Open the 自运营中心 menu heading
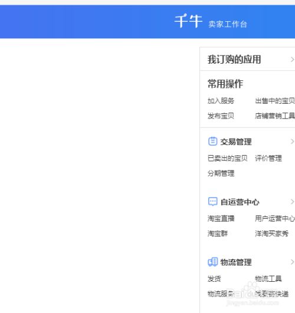The width and height of the screenshot is (295, 313). [240, 202]
